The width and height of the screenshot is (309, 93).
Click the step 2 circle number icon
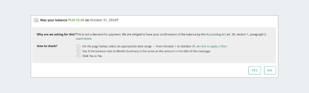tap(78, 51)
